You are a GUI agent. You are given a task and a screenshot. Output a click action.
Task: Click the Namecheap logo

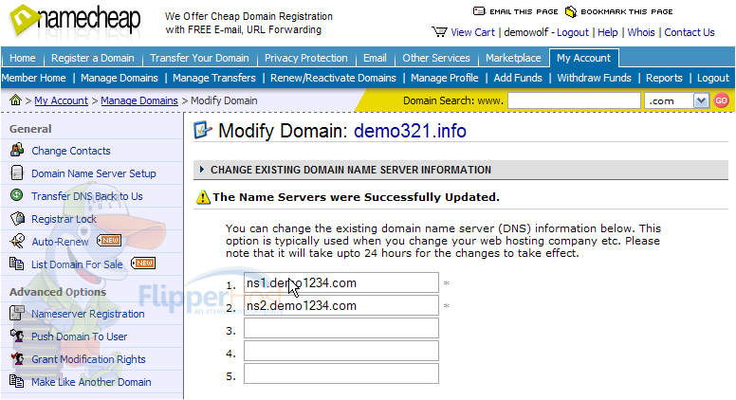coord(75,21)
